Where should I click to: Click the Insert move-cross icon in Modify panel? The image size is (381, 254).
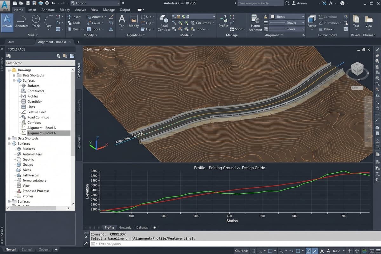coord(69,17)
